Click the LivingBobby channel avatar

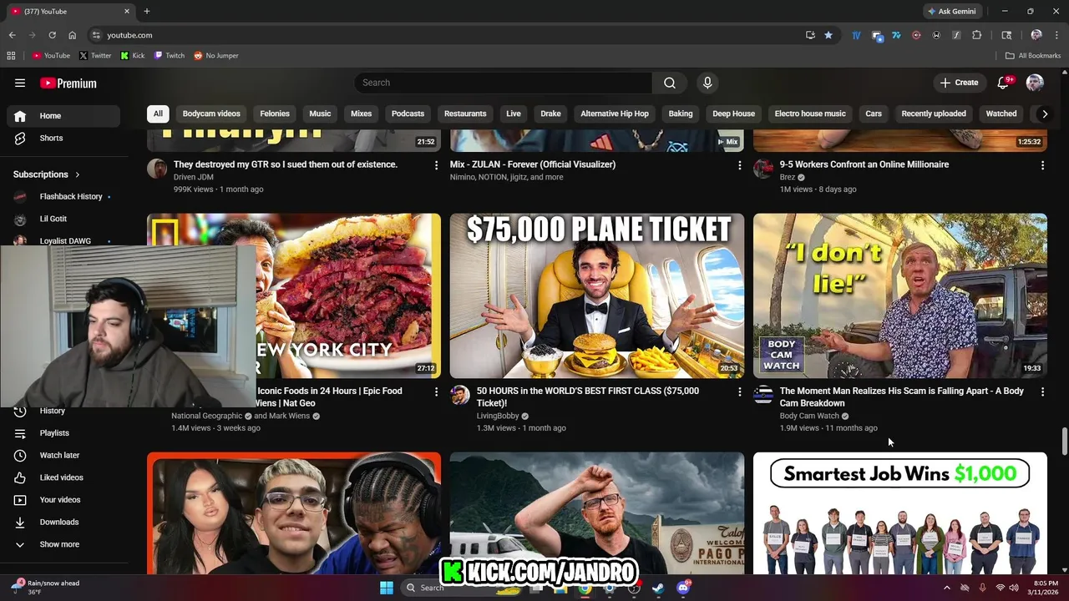click(460, 395)
